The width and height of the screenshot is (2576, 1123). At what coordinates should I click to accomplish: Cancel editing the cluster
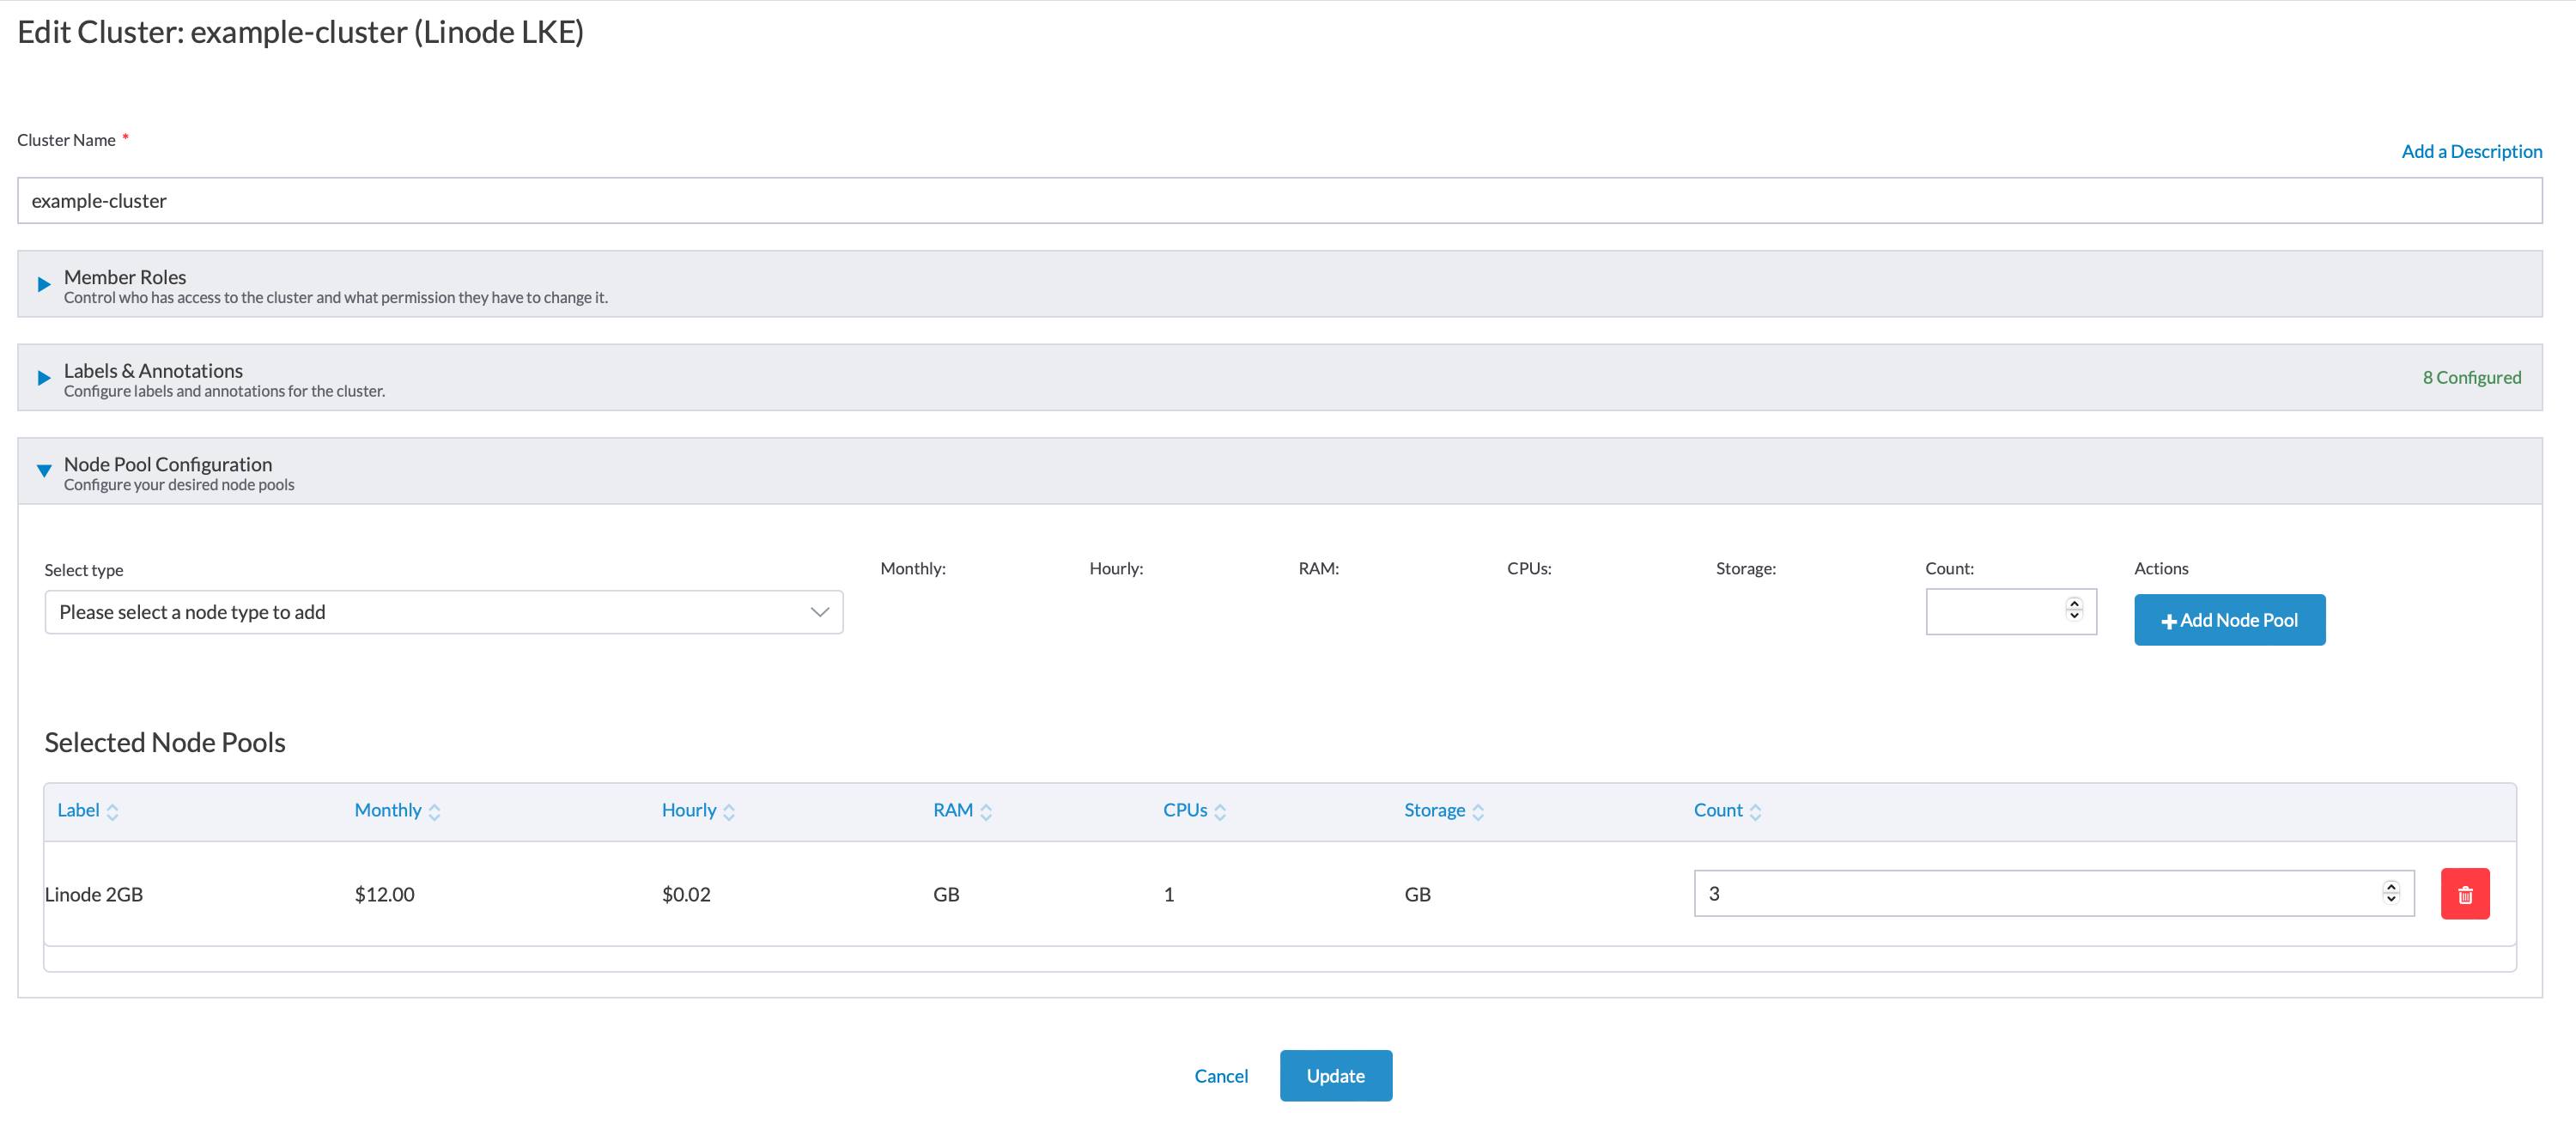1220,1076
